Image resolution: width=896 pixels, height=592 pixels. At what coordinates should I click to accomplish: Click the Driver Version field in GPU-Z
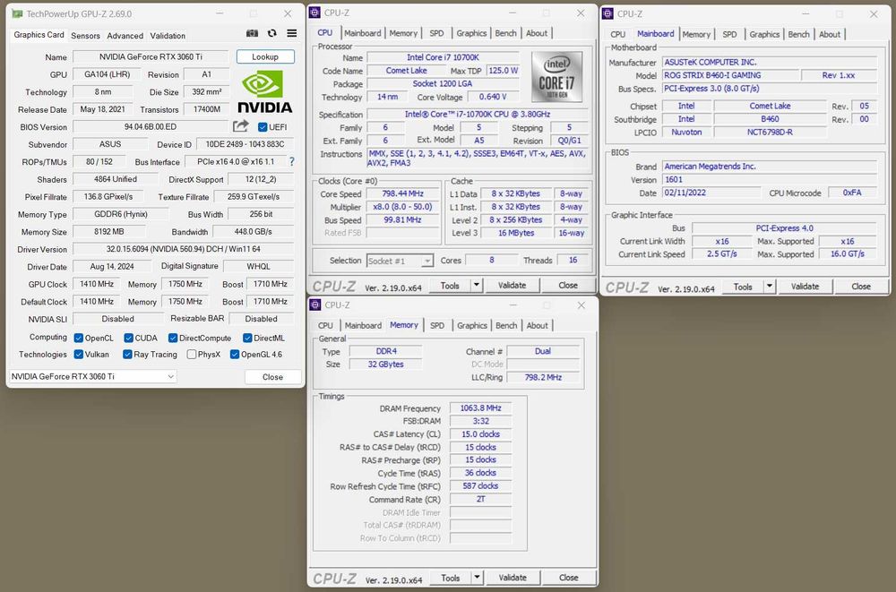184,249
